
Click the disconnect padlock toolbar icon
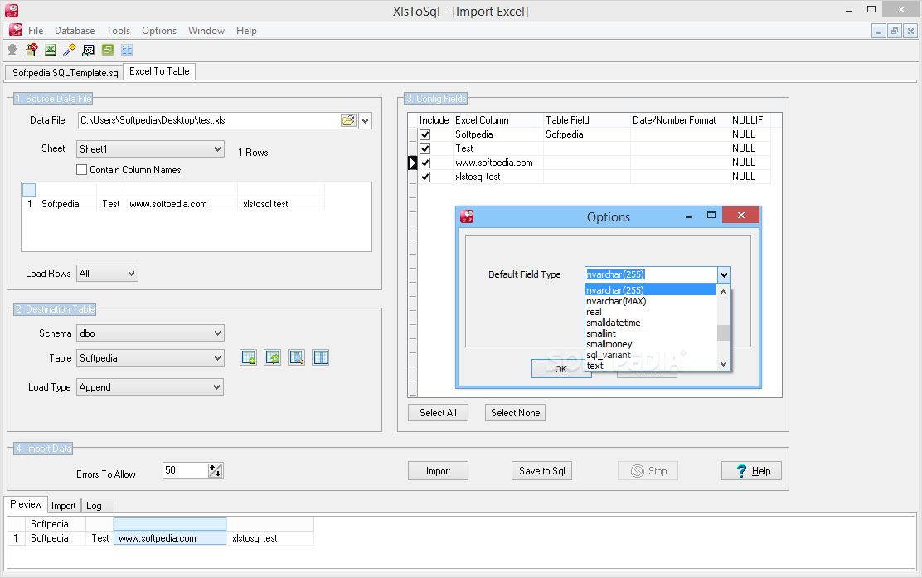pyautogui.click(x=32, y=50)
